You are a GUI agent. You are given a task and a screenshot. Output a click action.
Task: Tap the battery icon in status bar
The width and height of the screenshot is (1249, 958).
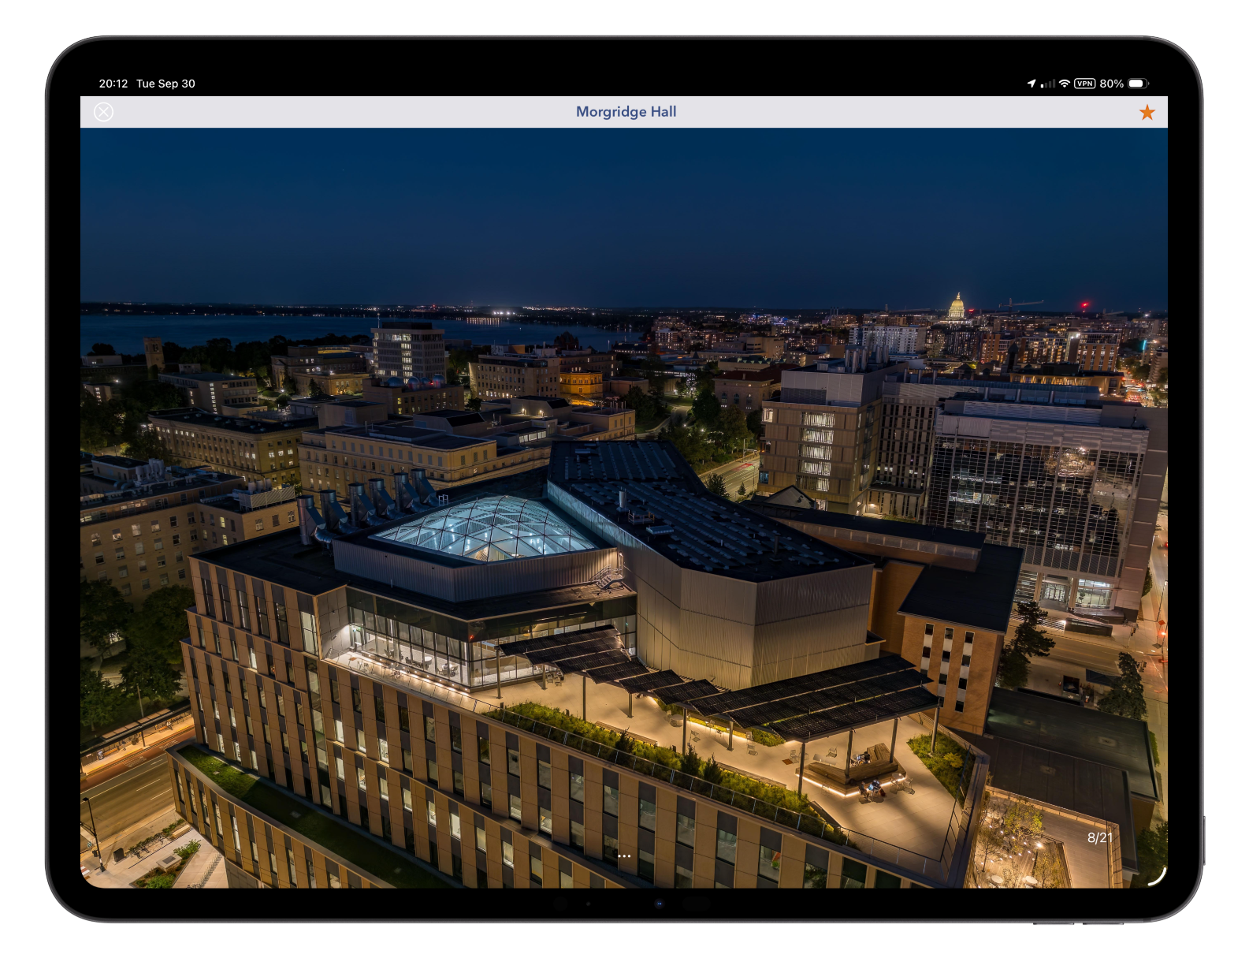1138,84
